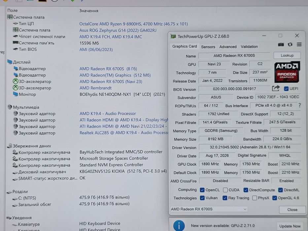Screen dimensions: 308x231
Task: Click the Поле column header
Action: [x=13, y=11]
